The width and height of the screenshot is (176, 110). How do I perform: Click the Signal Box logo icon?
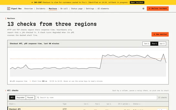point(9,9)
